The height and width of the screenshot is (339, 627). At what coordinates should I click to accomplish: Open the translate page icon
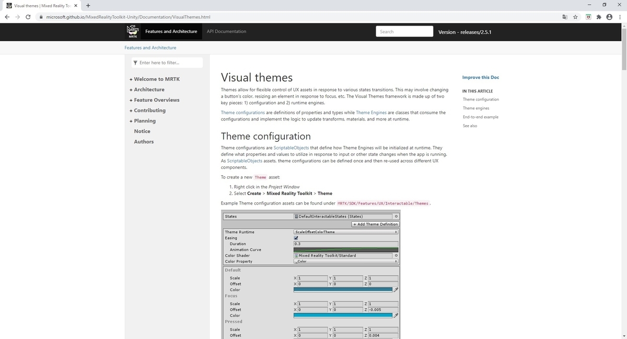point(564,17)
